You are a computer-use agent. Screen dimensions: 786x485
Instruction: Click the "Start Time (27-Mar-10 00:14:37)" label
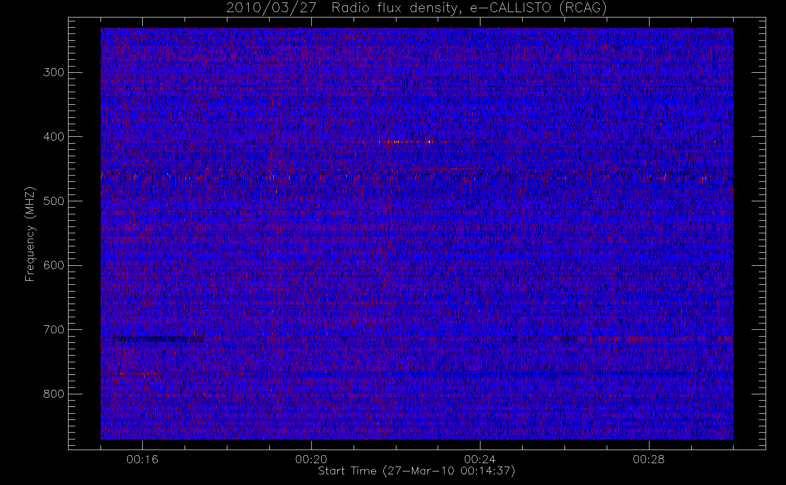pos(417,471)
